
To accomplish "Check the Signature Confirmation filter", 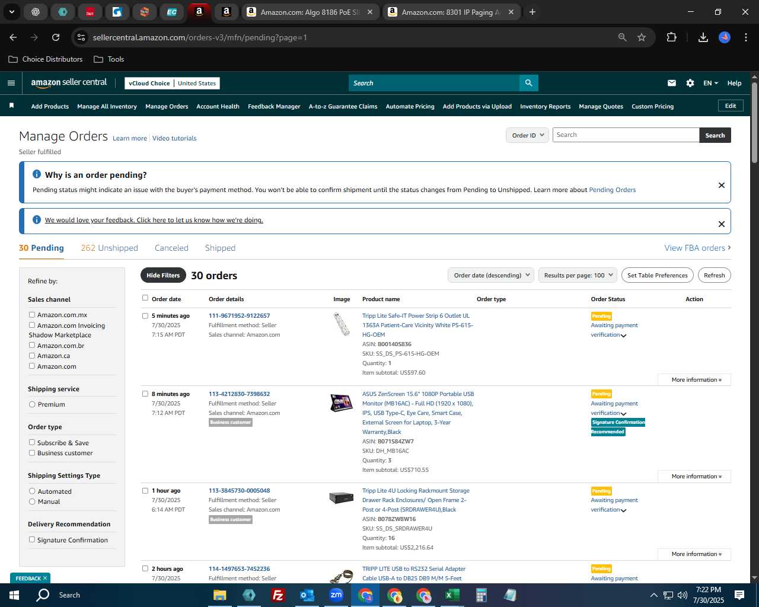I will point(32,539).
